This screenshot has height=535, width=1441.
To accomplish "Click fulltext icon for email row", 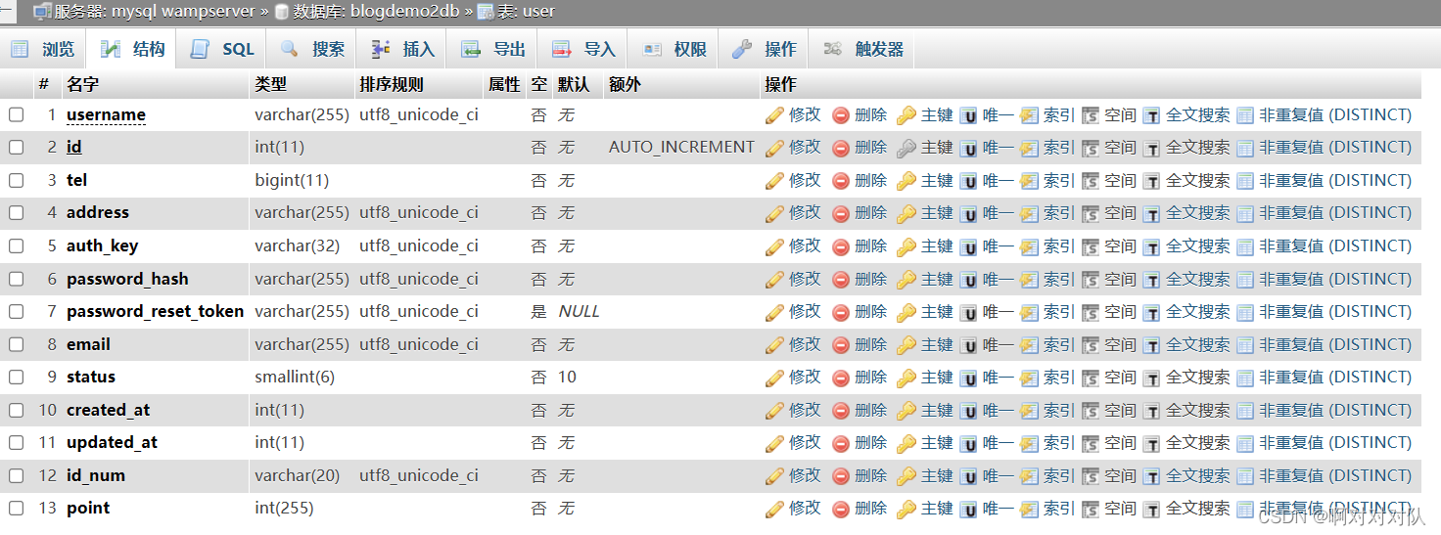I will pos(1152,345).
